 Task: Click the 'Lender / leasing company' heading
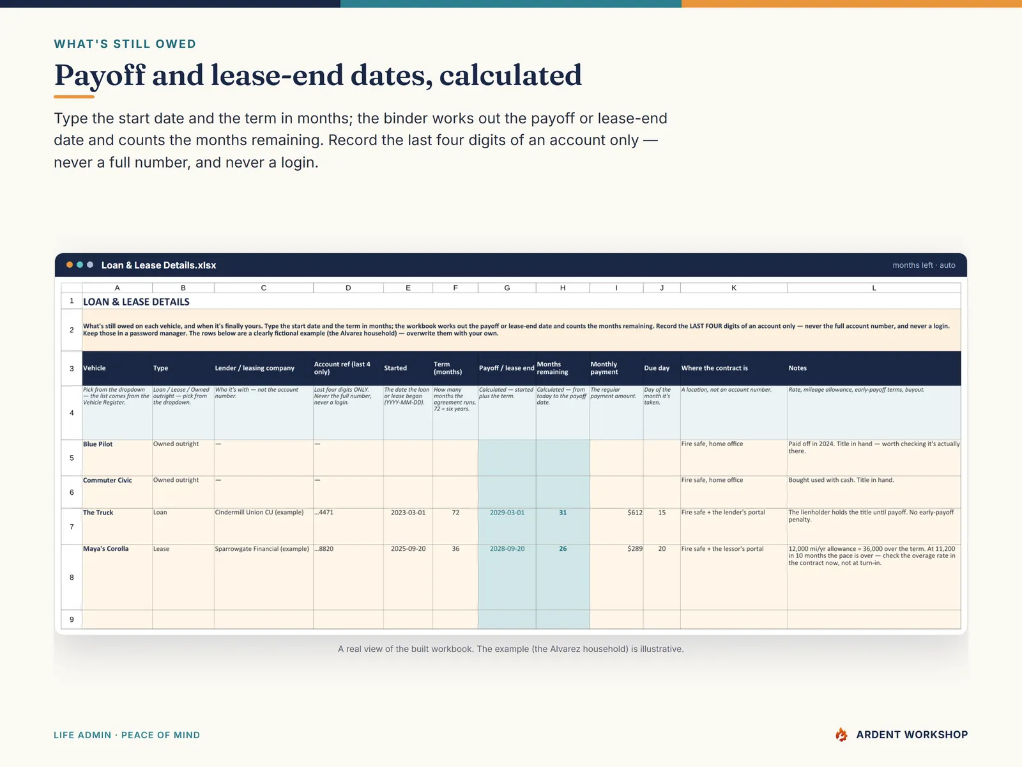click(x=264, y=368)
